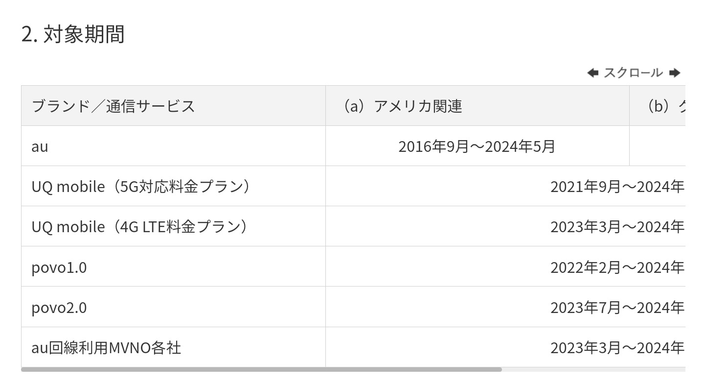Click the 2022年2月 period cell for povo1.0
706x385 pixels.
pos(616,267)
